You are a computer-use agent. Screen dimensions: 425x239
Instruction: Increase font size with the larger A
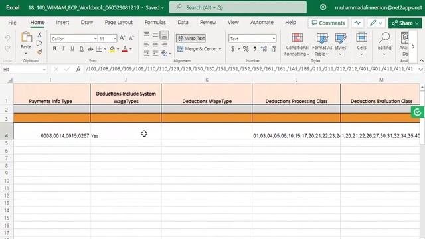122,39
